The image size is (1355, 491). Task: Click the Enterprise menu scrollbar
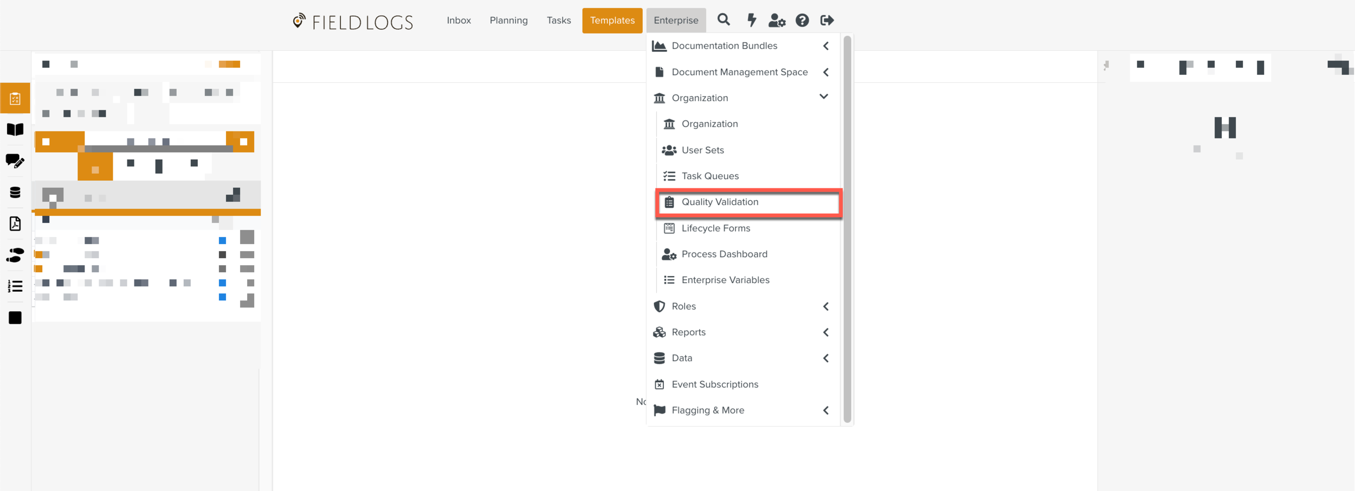click(847, 227)
